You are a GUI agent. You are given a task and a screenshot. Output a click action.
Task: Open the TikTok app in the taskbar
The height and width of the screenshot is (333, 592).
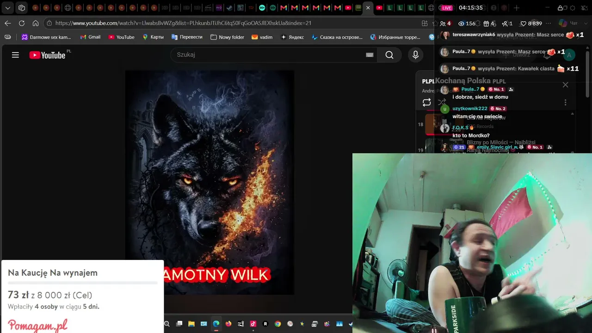click(x=253, y=324)
